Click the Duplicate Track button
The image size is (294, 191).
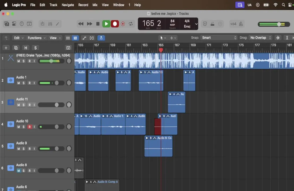click(16, 48)
